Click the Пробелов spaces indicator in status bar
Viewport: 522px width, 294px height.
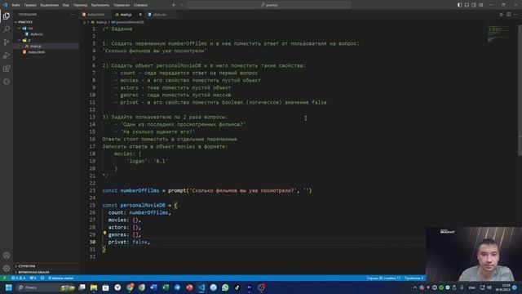coord(414,278)
